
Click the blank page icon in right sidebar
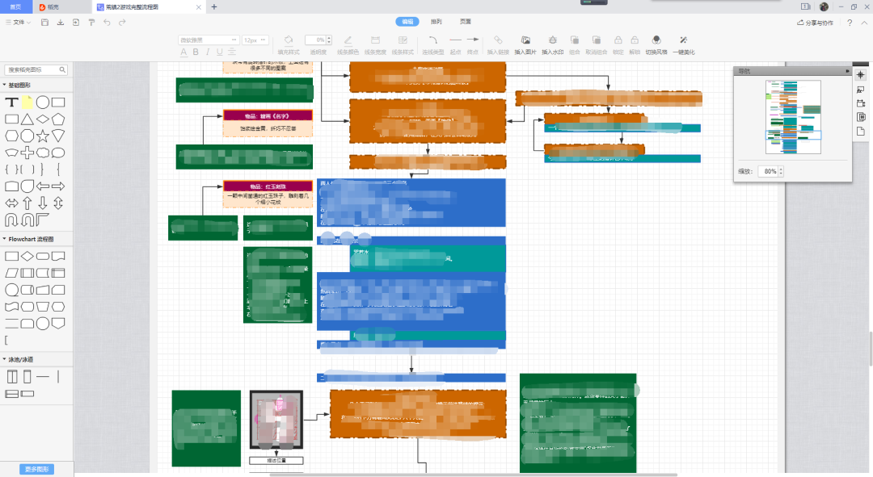[861, 132]
